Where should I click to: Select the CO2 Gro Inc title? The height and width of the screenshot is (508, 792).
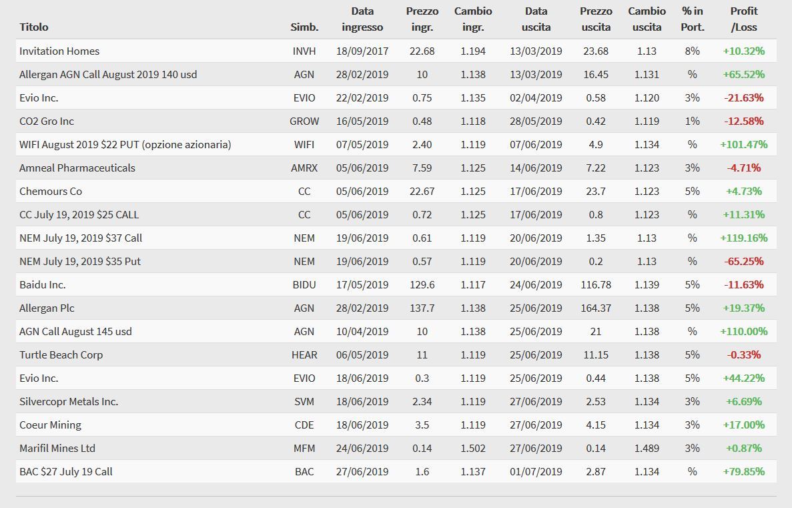pyautogui.click(x=47, y=121)
